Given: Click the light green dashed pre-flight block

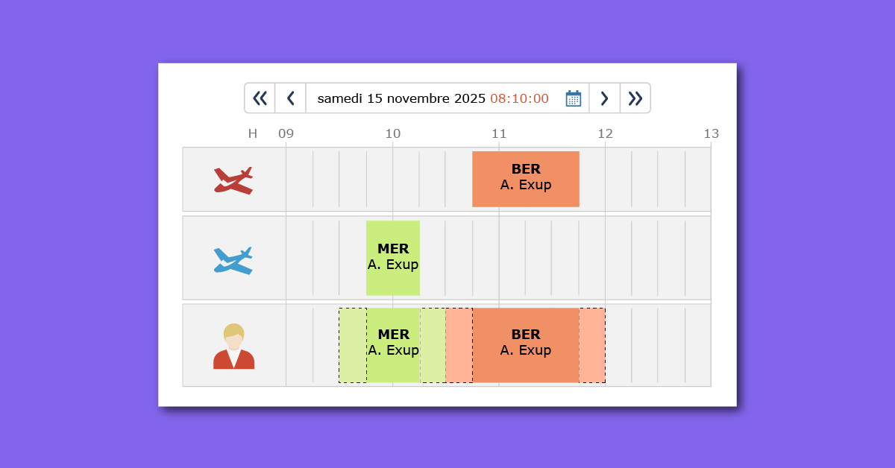Looking at the screenshot, I should pyautogui.click(x=352, y=345).
